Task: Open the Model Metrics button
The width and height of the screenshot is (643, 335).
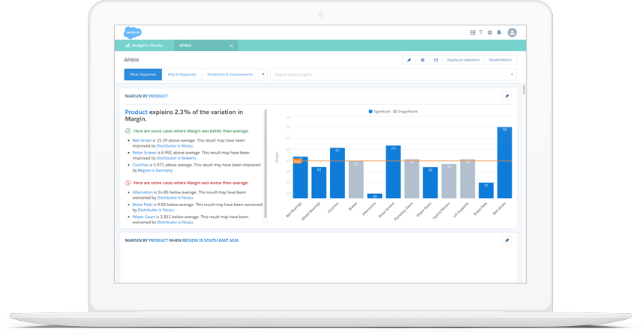Action: click(500, 60)
